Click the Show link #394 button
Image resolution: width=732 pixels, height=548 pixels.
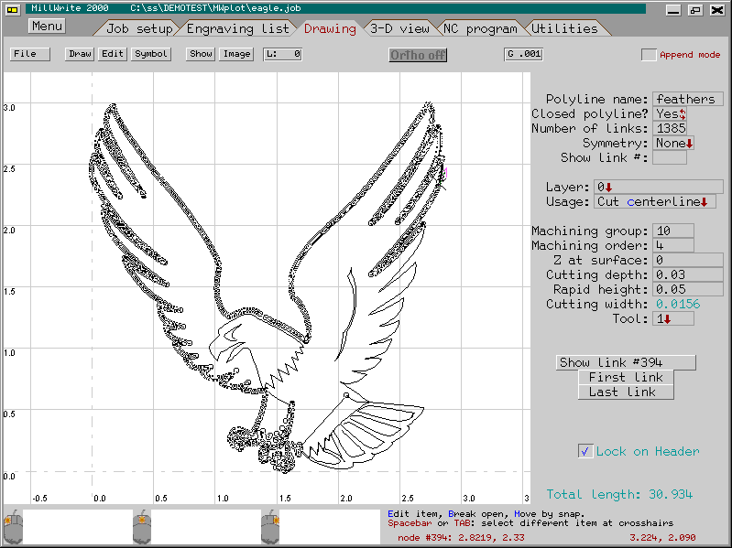click(x=626, y=362)
